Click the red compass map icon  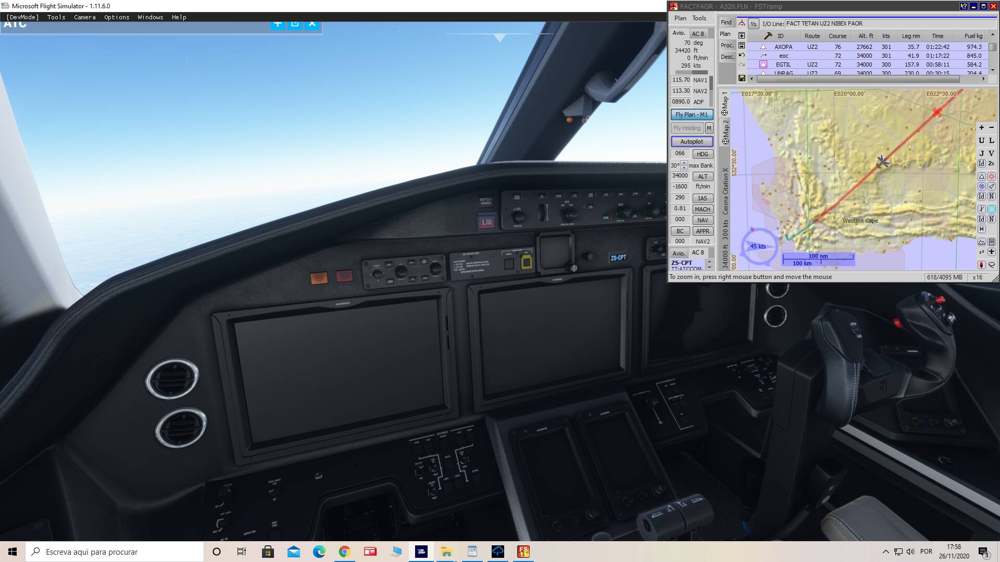click(x=982, y=265)
